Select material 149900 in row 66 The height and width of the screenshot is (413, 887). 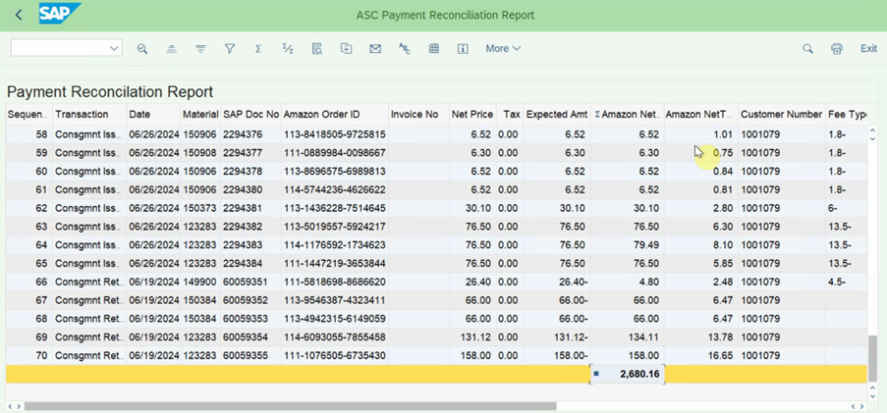[x=200, y=282]
